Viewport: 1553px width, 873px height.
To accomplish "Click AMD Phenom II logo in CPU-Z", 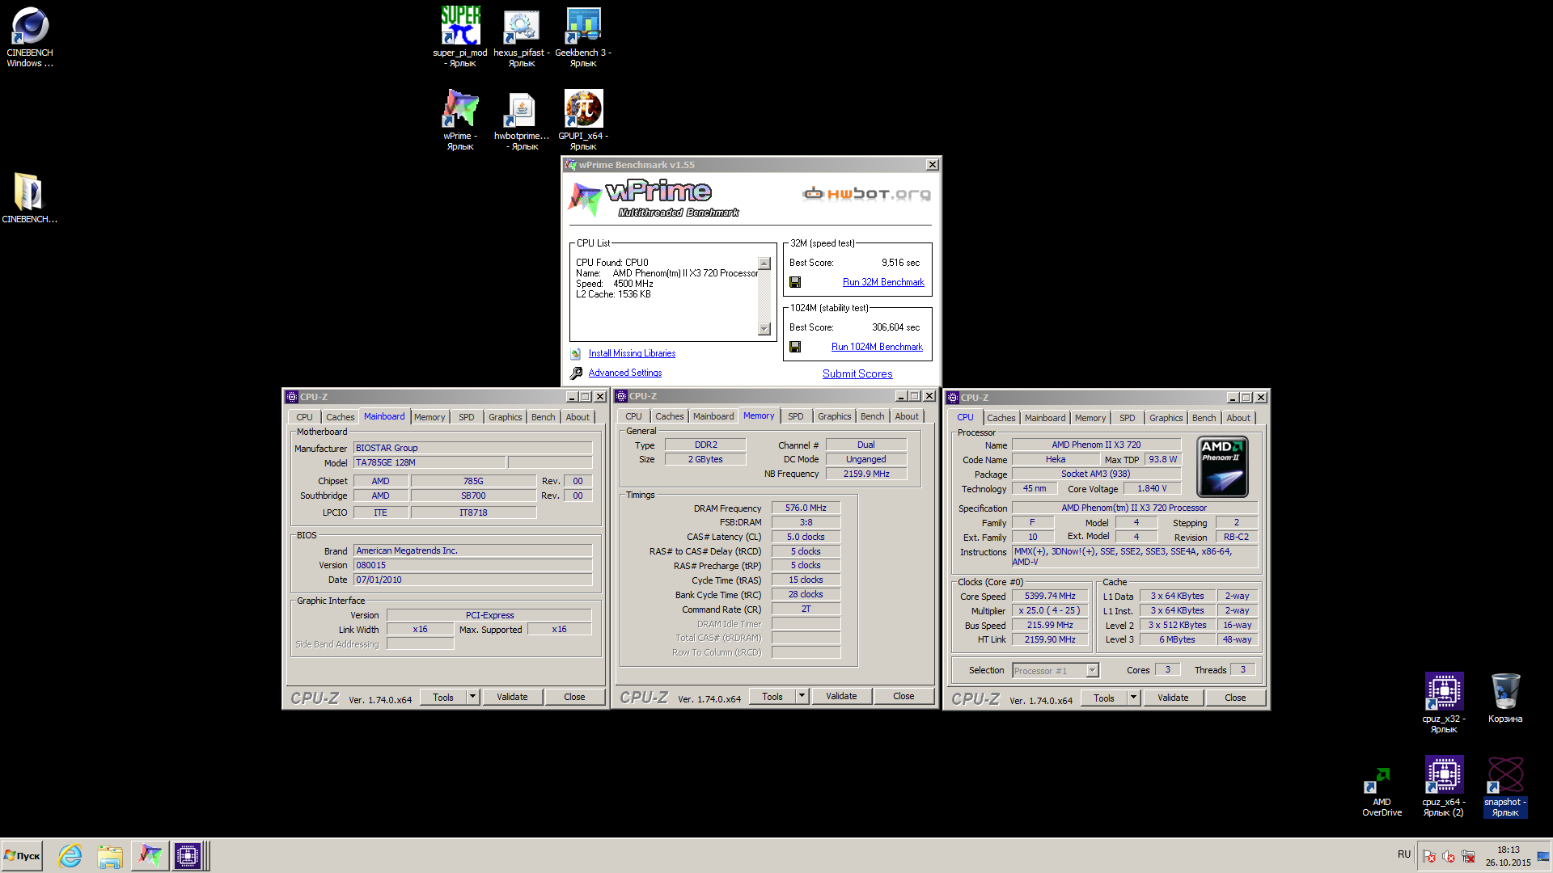I will coord(1222,466).
